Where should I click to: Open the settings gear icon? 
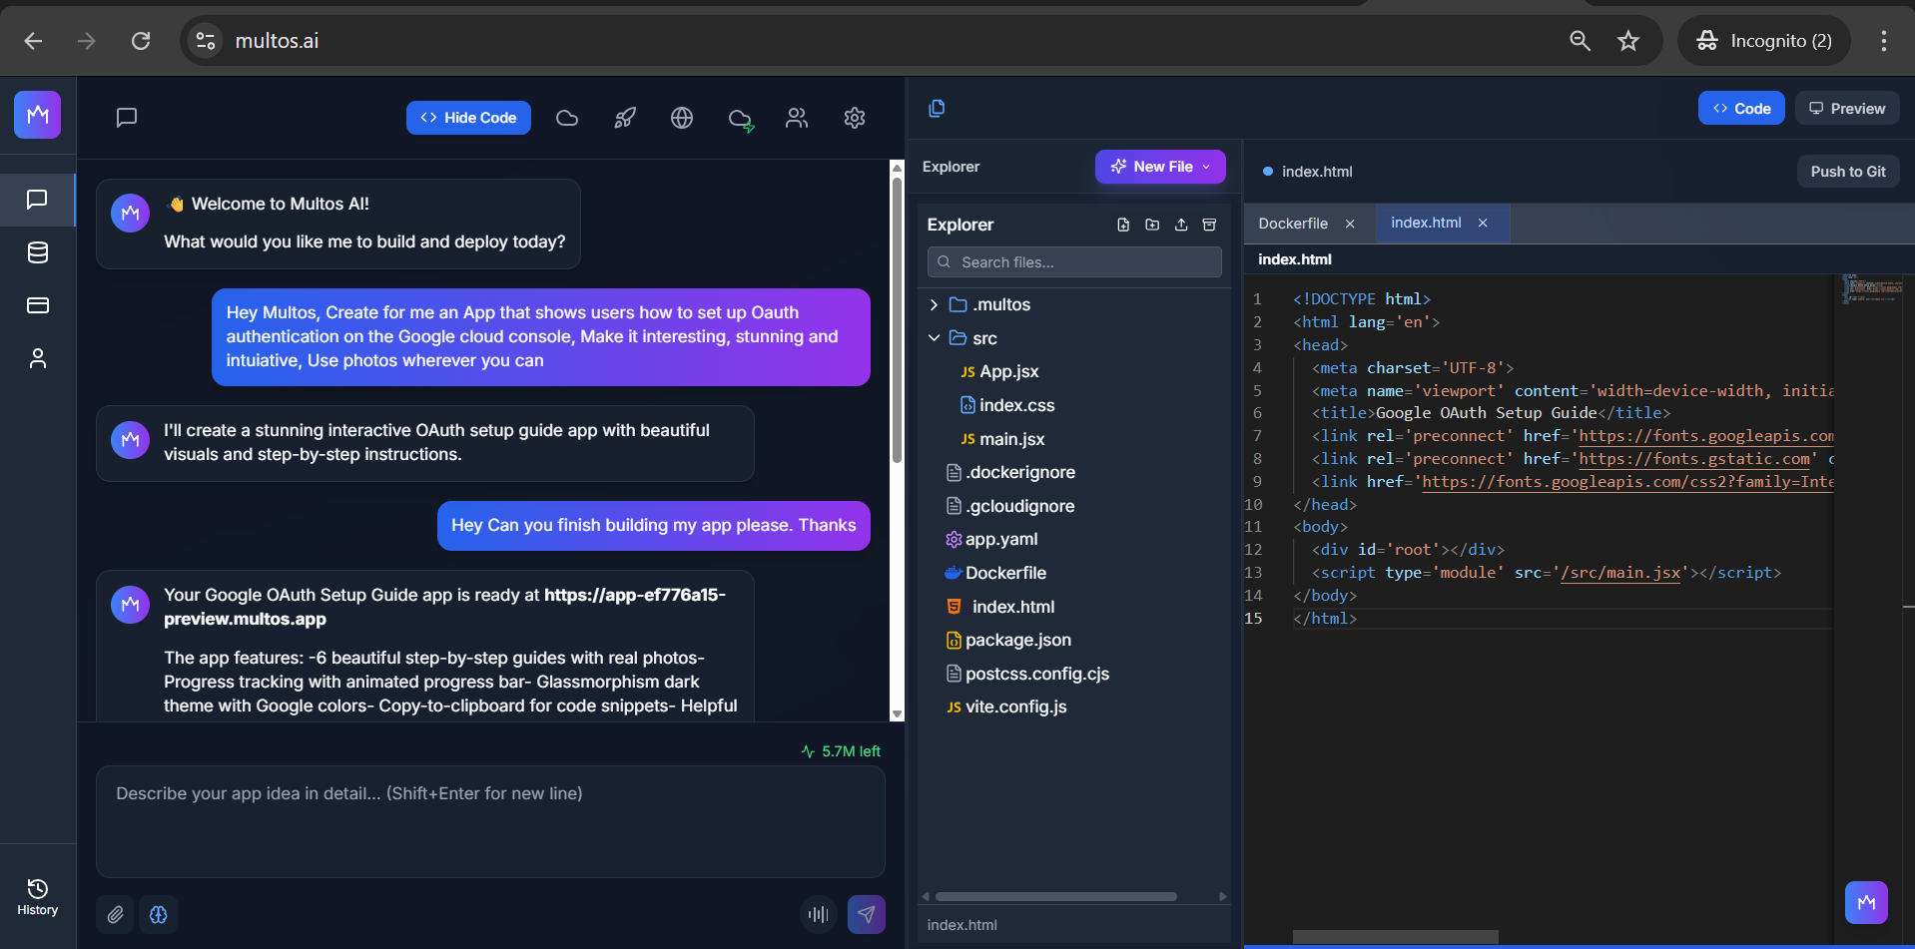[x=855, y=118]
